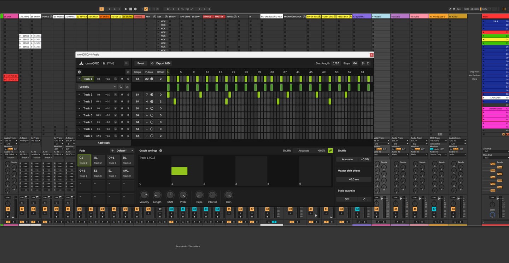Click the Track 1 pan knob icon
509x263 pixels.
coord(115,79)
